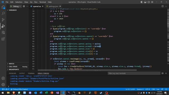Switch to the PROBLEMS panel tab
This screenshot has width=169, height=95.
[12, 73]
